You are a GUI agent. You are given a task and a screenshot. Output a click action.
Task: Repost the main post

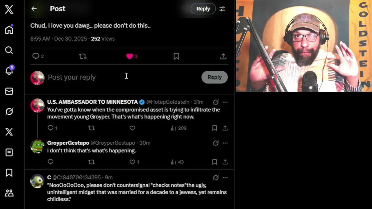point(83,56)
